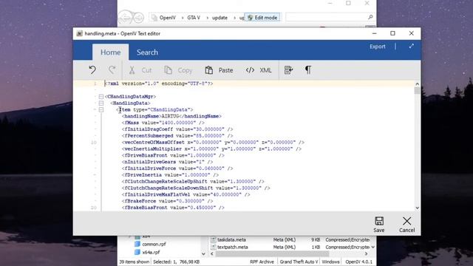Screen dimensions: 473x266
Task: Click the vecCentreOfMassOffset line
Action: 213,143
